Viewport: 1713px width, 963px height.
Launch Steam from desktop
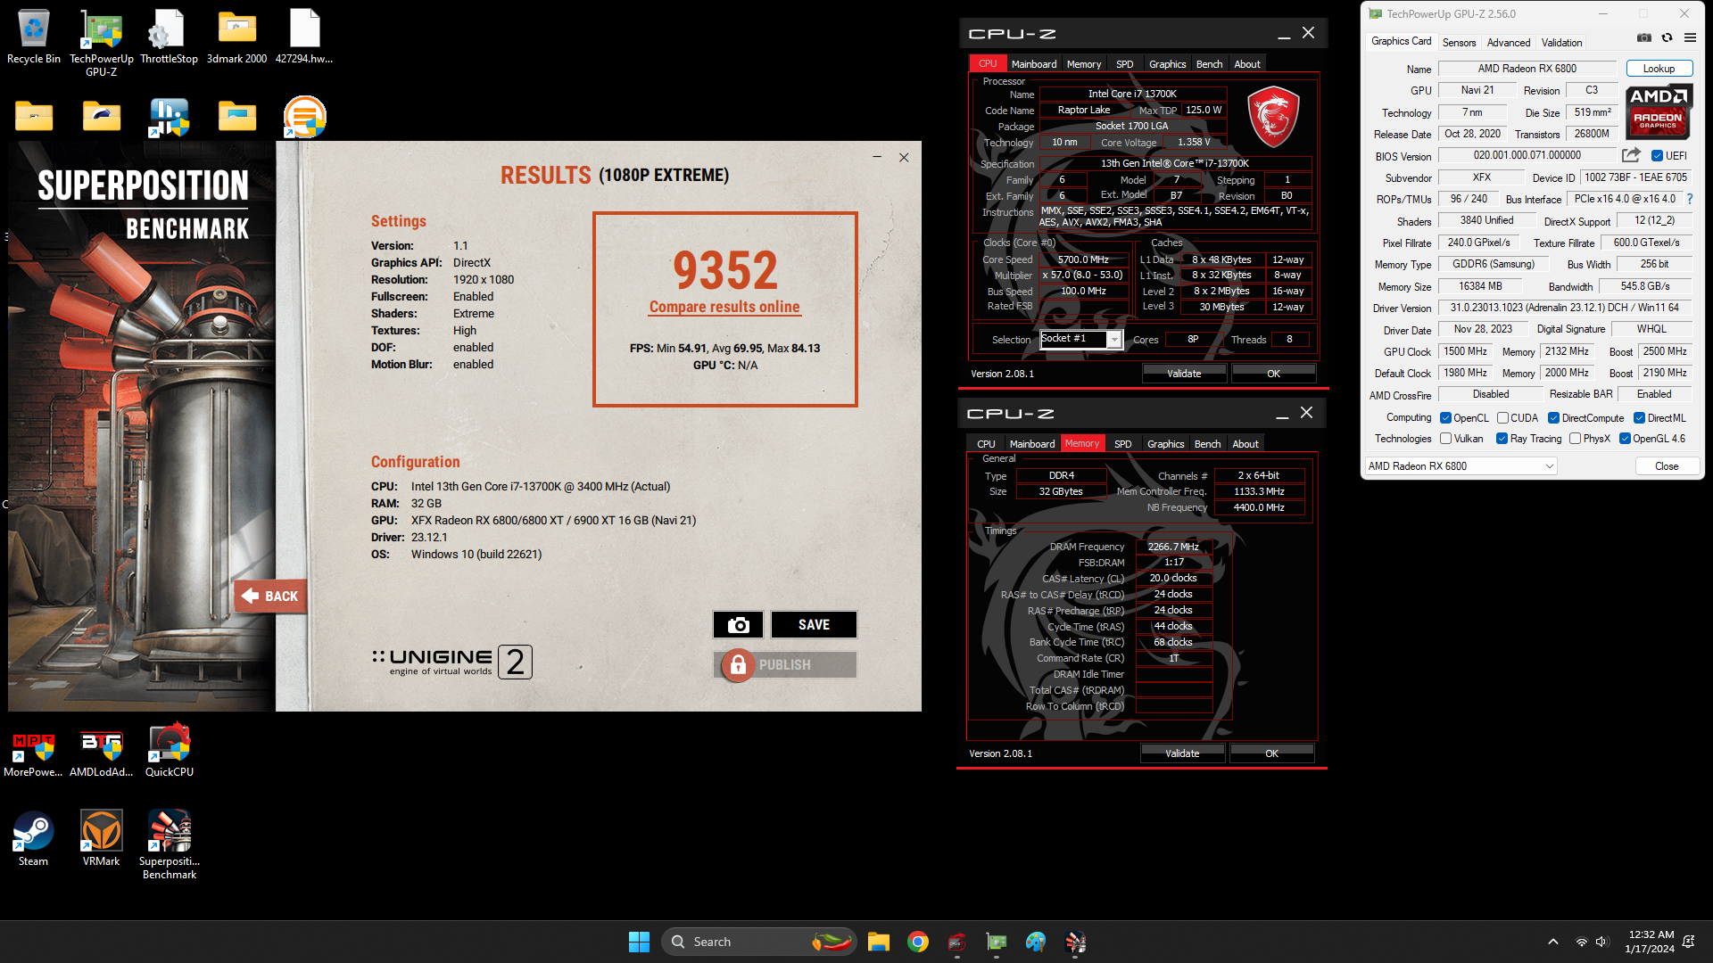click(33, 840)
